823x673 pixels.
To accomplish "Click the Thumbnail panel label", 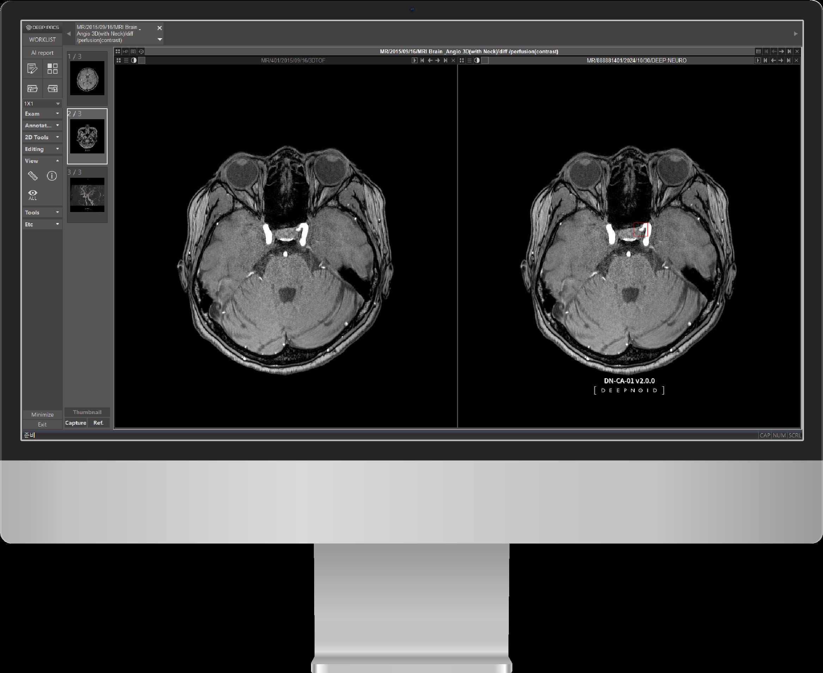I will coord(87,412).
